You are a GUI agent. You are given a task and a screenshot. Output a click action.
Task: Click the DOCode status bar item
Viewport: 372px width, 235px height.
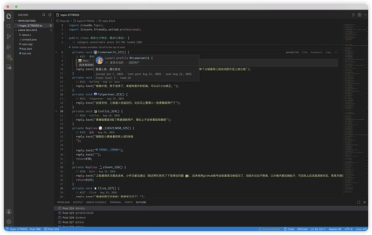click(302, 229)
